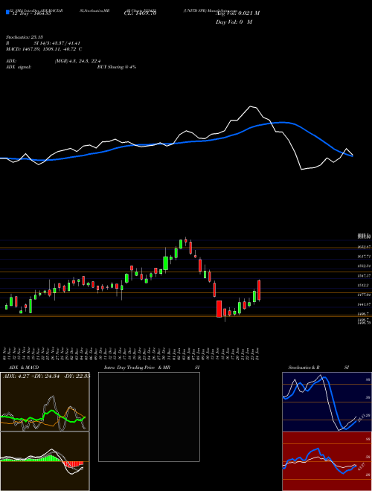The image size is (372, 491).
Task: Click the highest green candlestick at the chart peak
Action: (181, 244)
